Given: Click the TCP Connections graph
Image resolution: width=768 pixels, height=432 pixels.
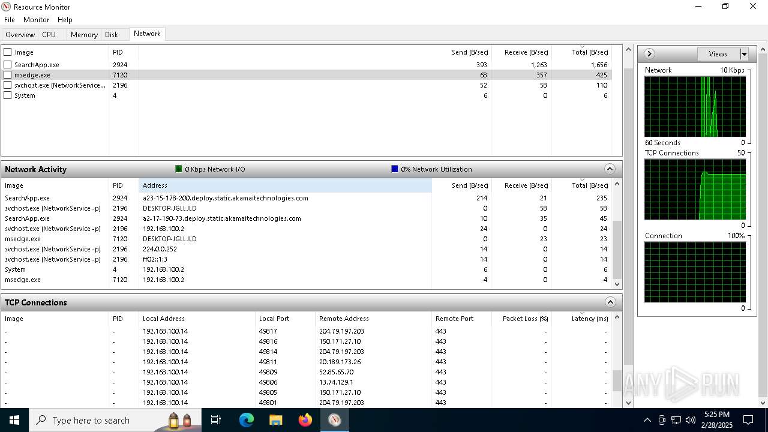Looking at the screenshot, I should pyautogui.click(x=695, y=189).
